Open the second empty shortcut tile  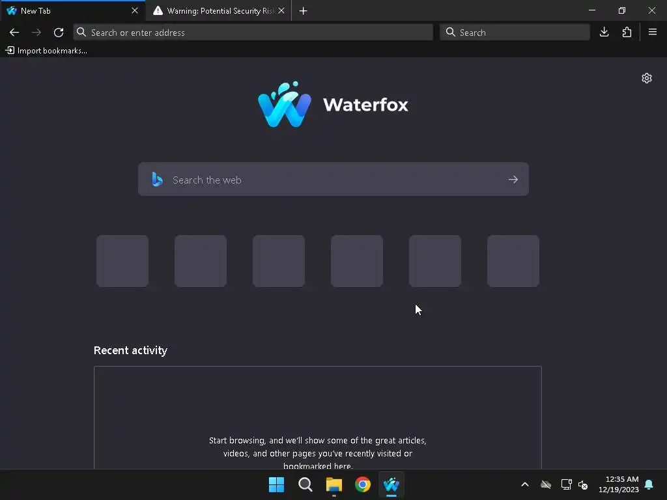[201, 261]
